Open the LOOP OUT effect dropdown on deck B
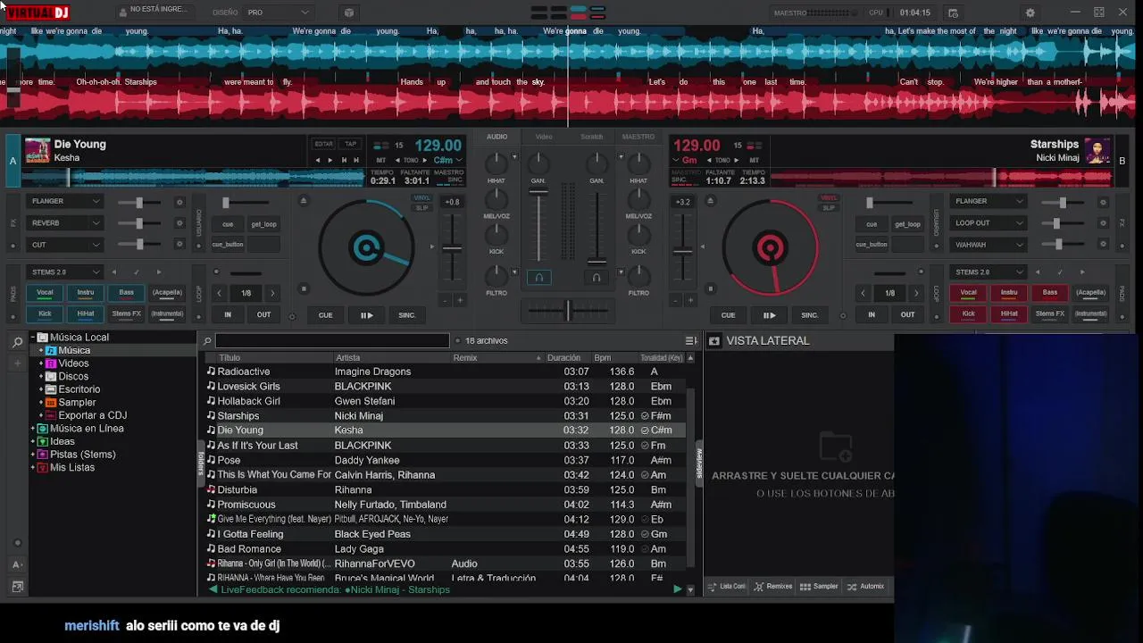The width and height of the screenshot is (1143, 643). 988,223
